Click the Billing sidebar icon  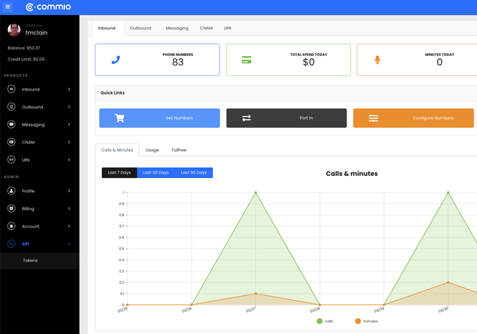point(11,208)
